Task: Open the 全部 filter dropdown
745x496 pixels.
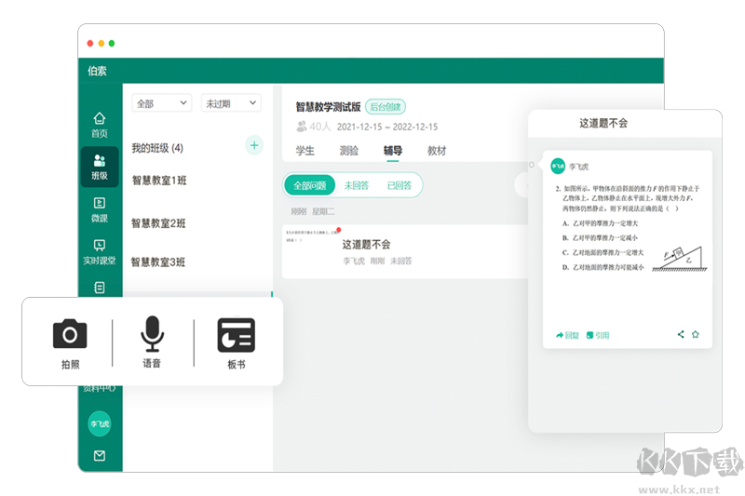Action: tap(161, 103)
